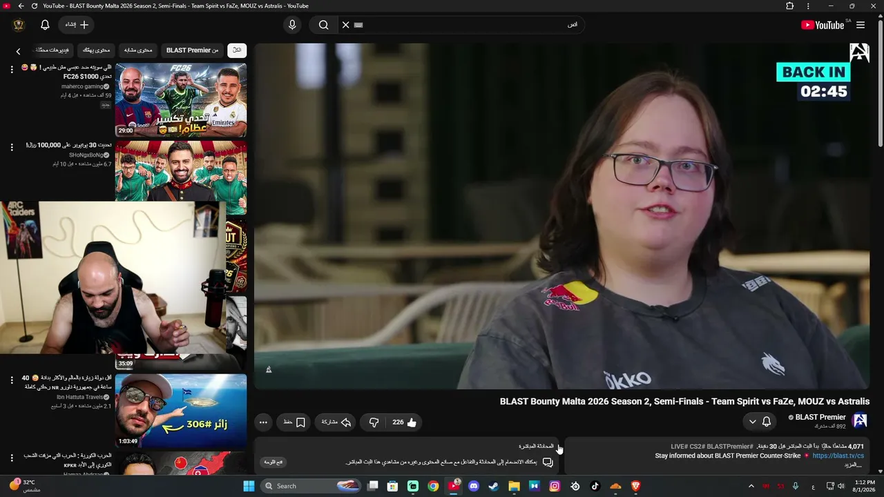Open options for the Korean war video
Viewport: 884px width, 497px height.
[12, 458]
